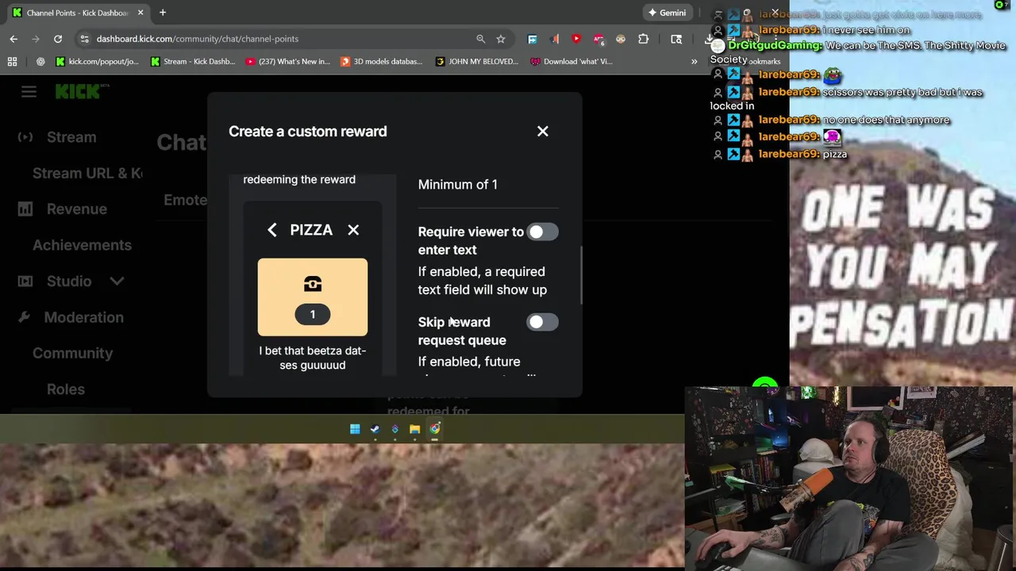Click the back arrow beside PIZZA
The image size is (1016, 571).
click(272, 230)
